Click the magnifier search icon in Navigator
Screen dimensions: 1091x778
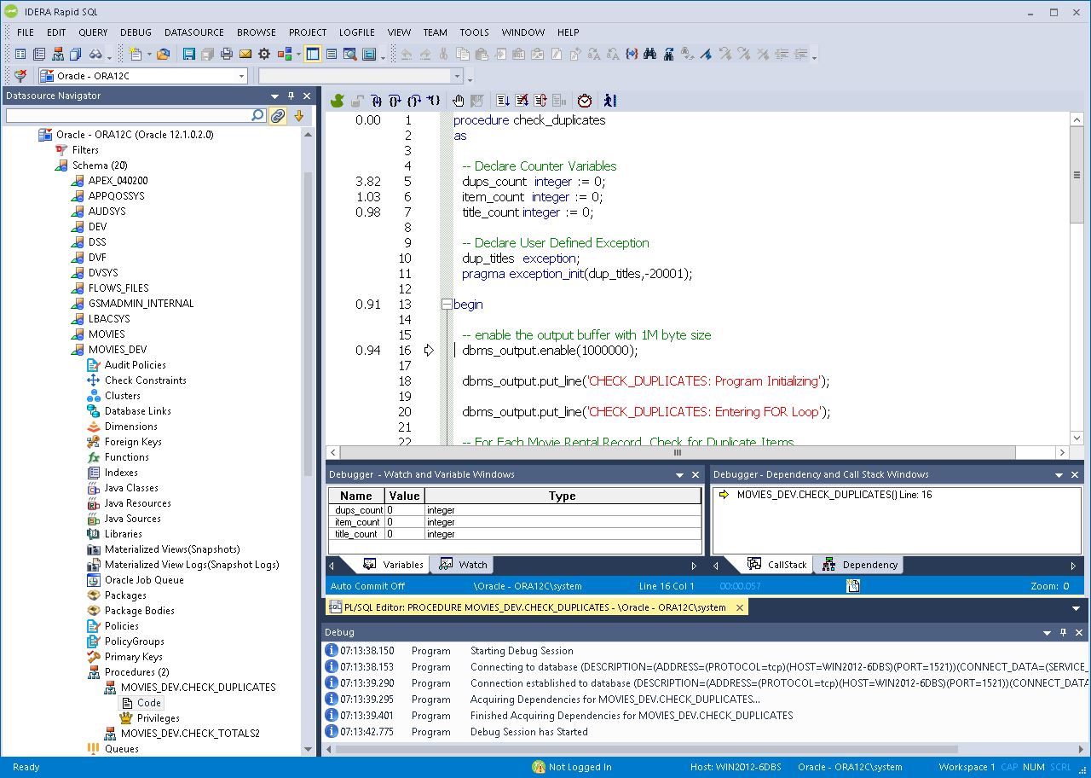coord(258,115)
